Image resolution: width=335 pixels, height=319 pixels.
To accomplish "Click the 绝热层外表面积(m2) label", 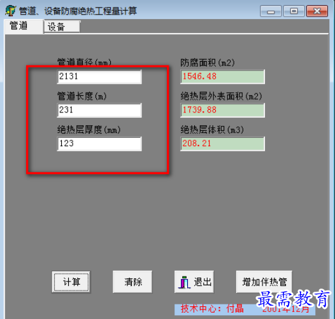I will pos(221,96).
